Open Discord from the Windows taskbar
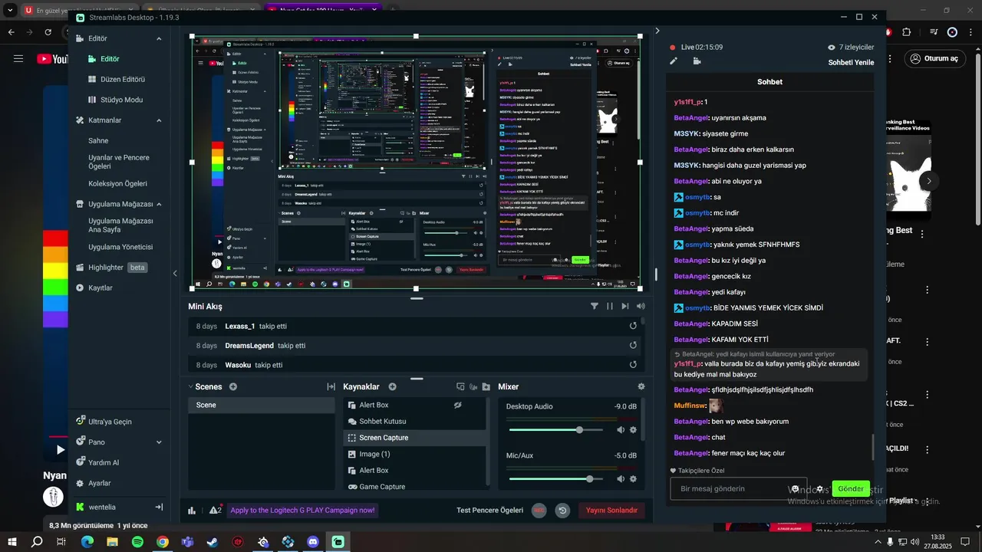This screenshot has width=982, height=552. click(x=313, y=542)
